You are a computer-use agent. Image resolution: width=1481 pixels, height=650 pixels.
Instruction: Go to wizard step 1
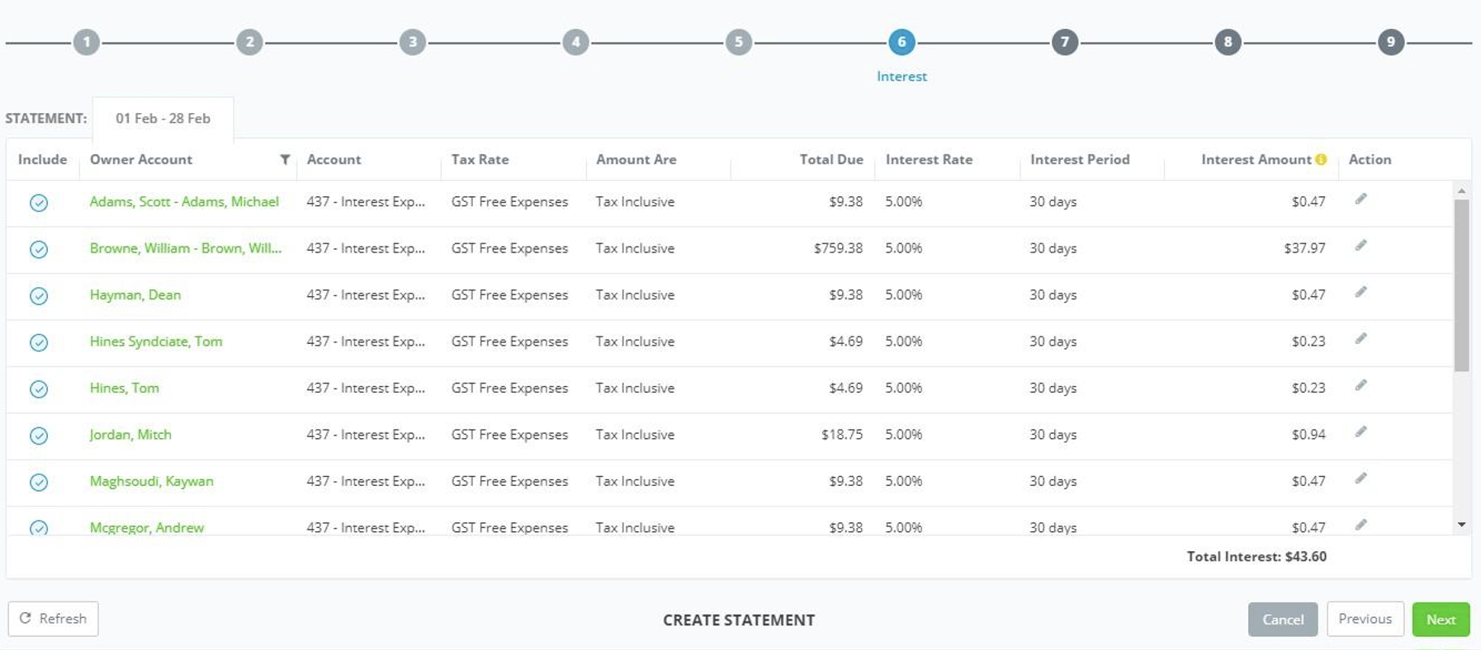pos(86,42)
